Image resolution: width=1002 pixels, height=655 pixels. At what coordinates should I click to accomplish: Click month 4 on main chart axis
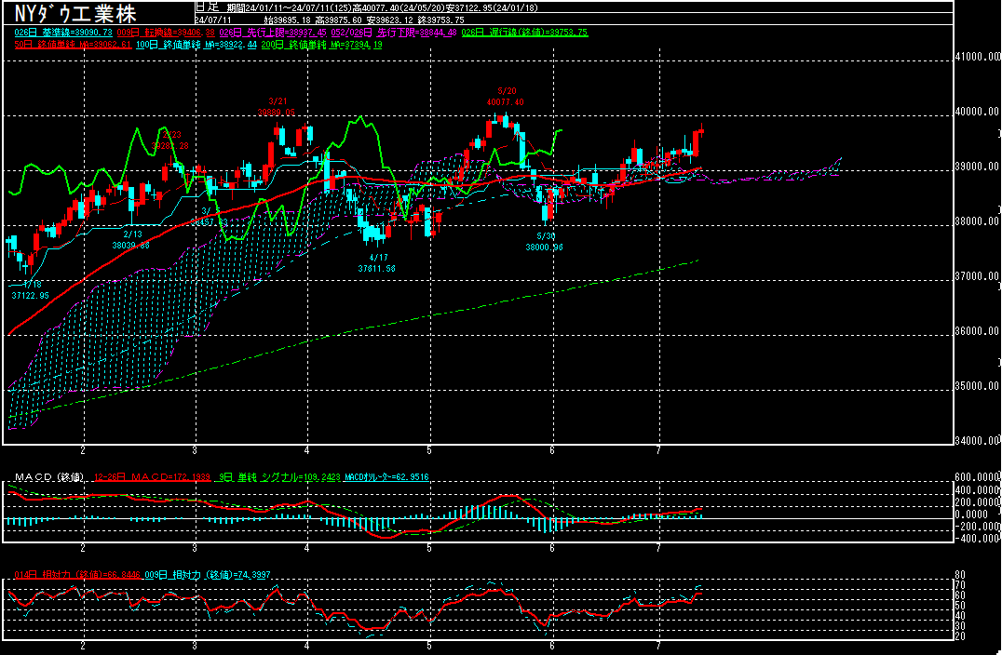(x=307, y=450)
